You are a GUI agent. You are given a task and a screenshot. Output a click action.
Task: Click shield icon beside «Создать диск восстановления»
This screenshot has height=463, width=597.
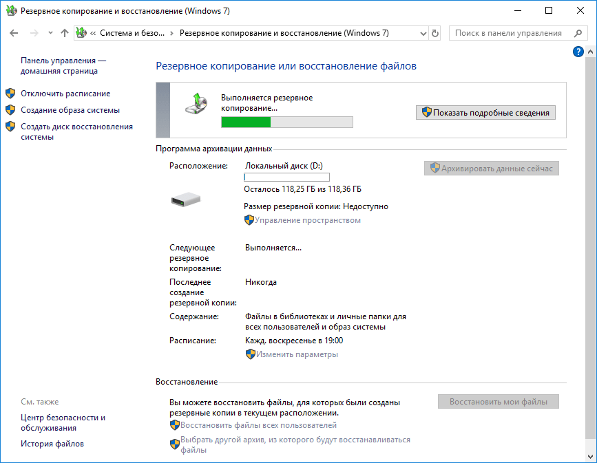coord(10,127)
